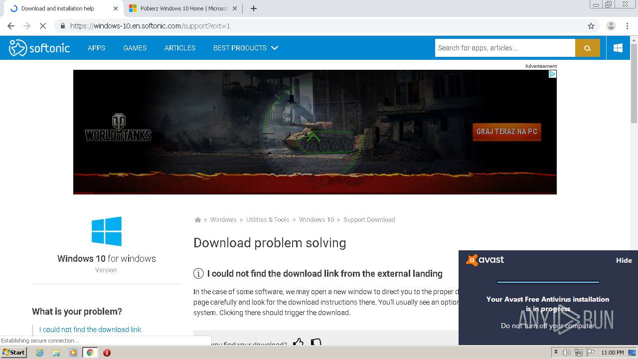This screenshot has width=638, height=359.
Task: Open the volume speaker tray icon
Action: [x=567, y=353]
